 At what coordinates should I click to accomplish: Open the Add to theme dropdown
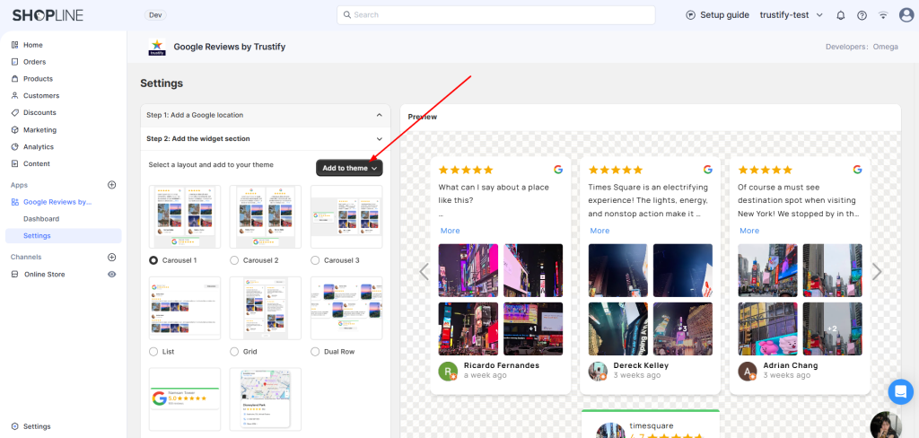click(x=349, y=168)
